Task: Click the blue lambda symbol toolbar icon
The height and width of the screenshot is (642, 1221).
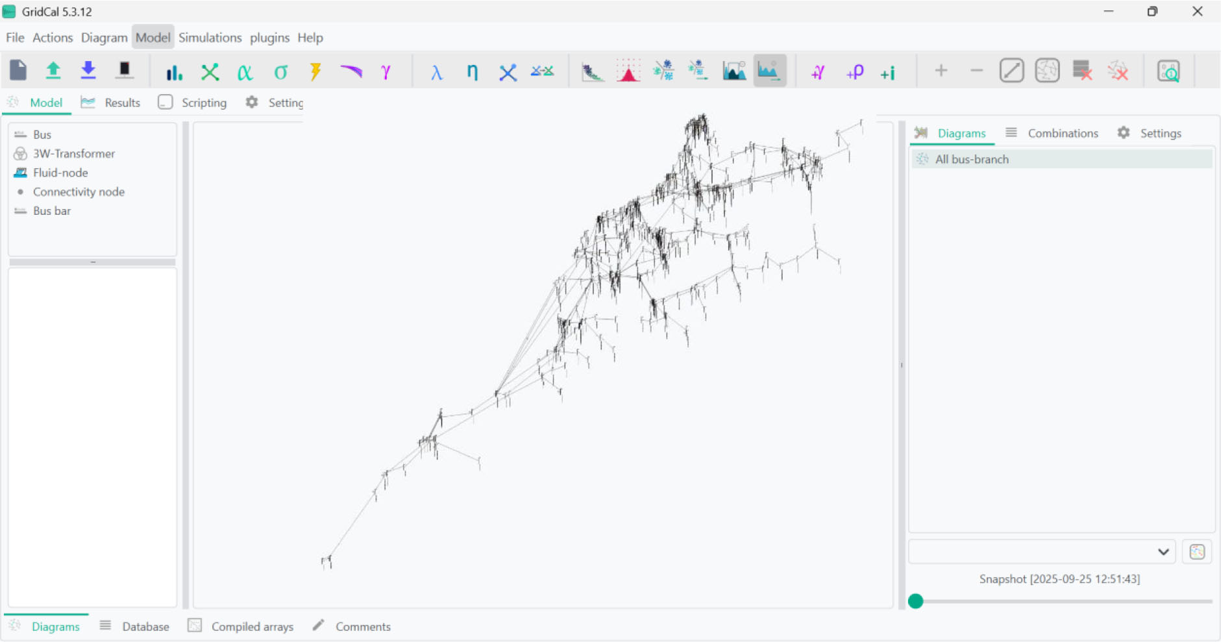Action: tap(436, 71)
